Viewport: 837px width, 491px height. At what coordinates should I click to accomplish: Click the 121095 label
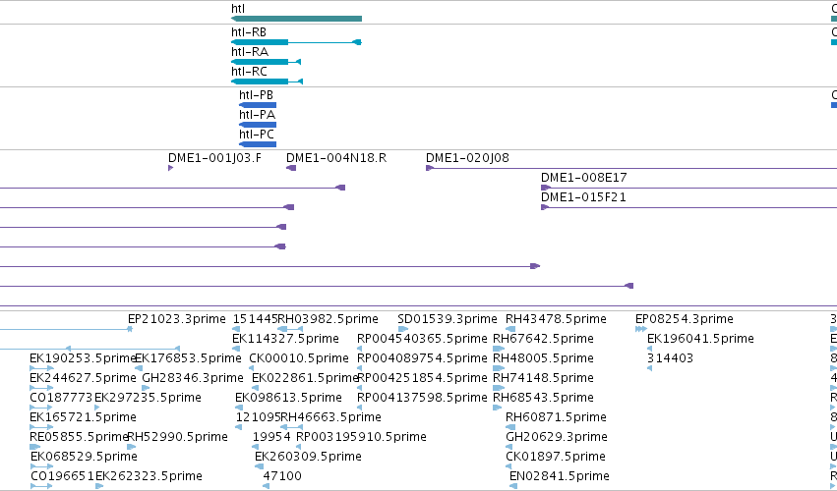pos(258,417)
